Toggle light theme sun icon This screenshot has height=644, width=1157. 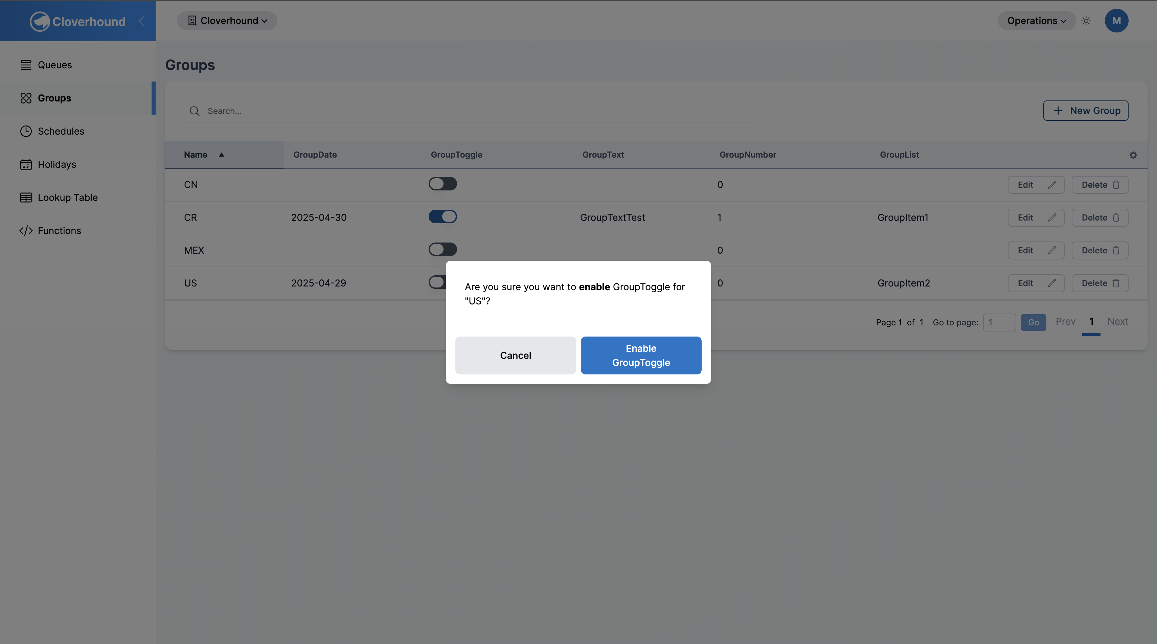tap(1086, 21)
